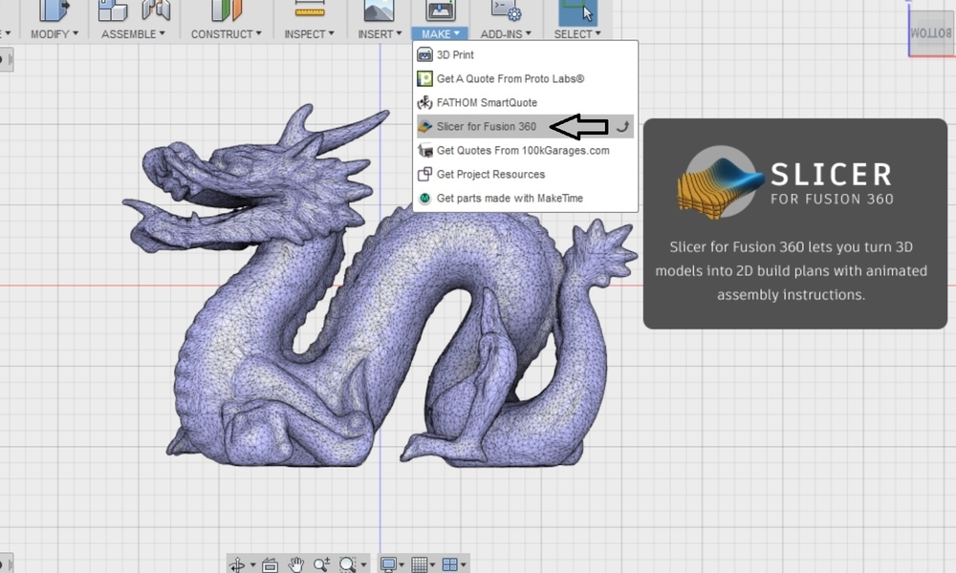
Task: Select Get Quotes From 100kGarages.com
Action: coord(525,150)
